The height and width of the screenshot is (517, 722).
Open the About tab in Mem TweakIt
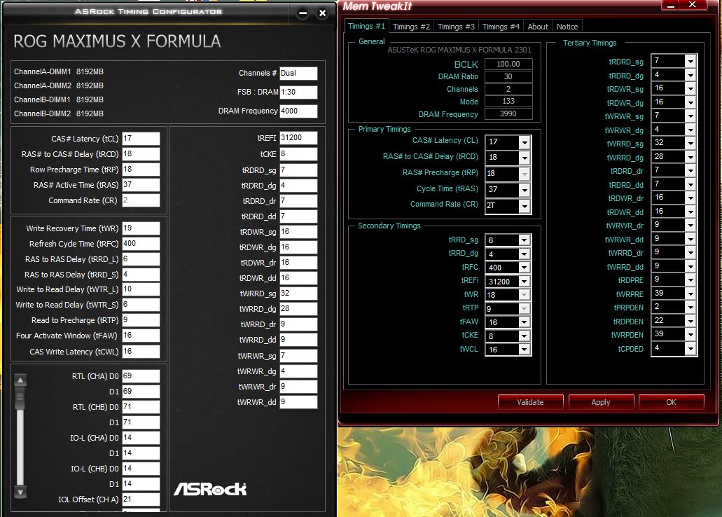pos(538,27)
